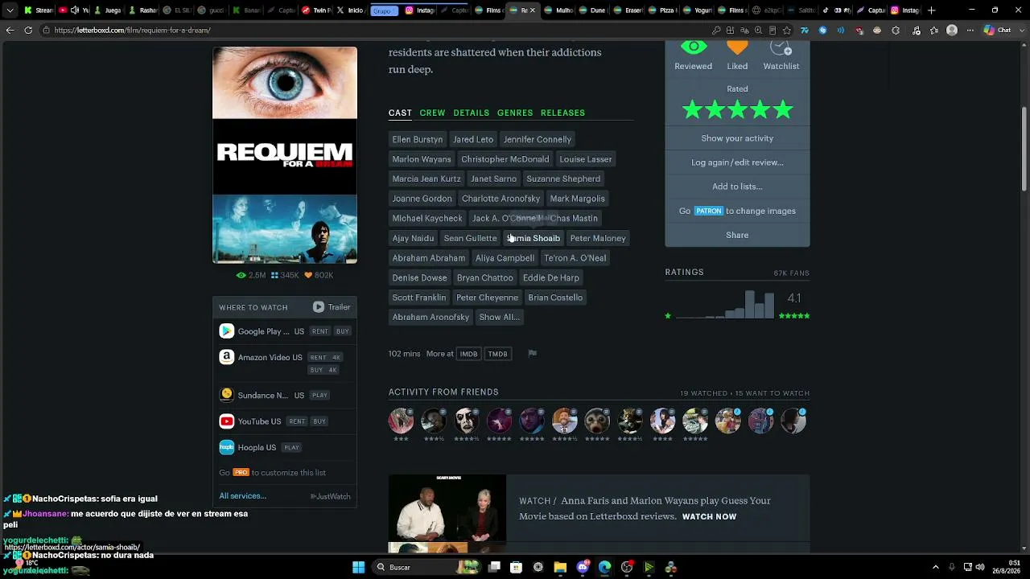This screenshot has height=579, width=1030.
Task: Open Microsoft Store from the taskbar
Action: (x=516, y=567)
